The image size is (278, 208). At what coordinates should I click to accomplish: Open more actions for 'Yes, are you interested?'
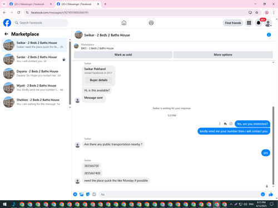pyautogui.click(x=220, y=124)
